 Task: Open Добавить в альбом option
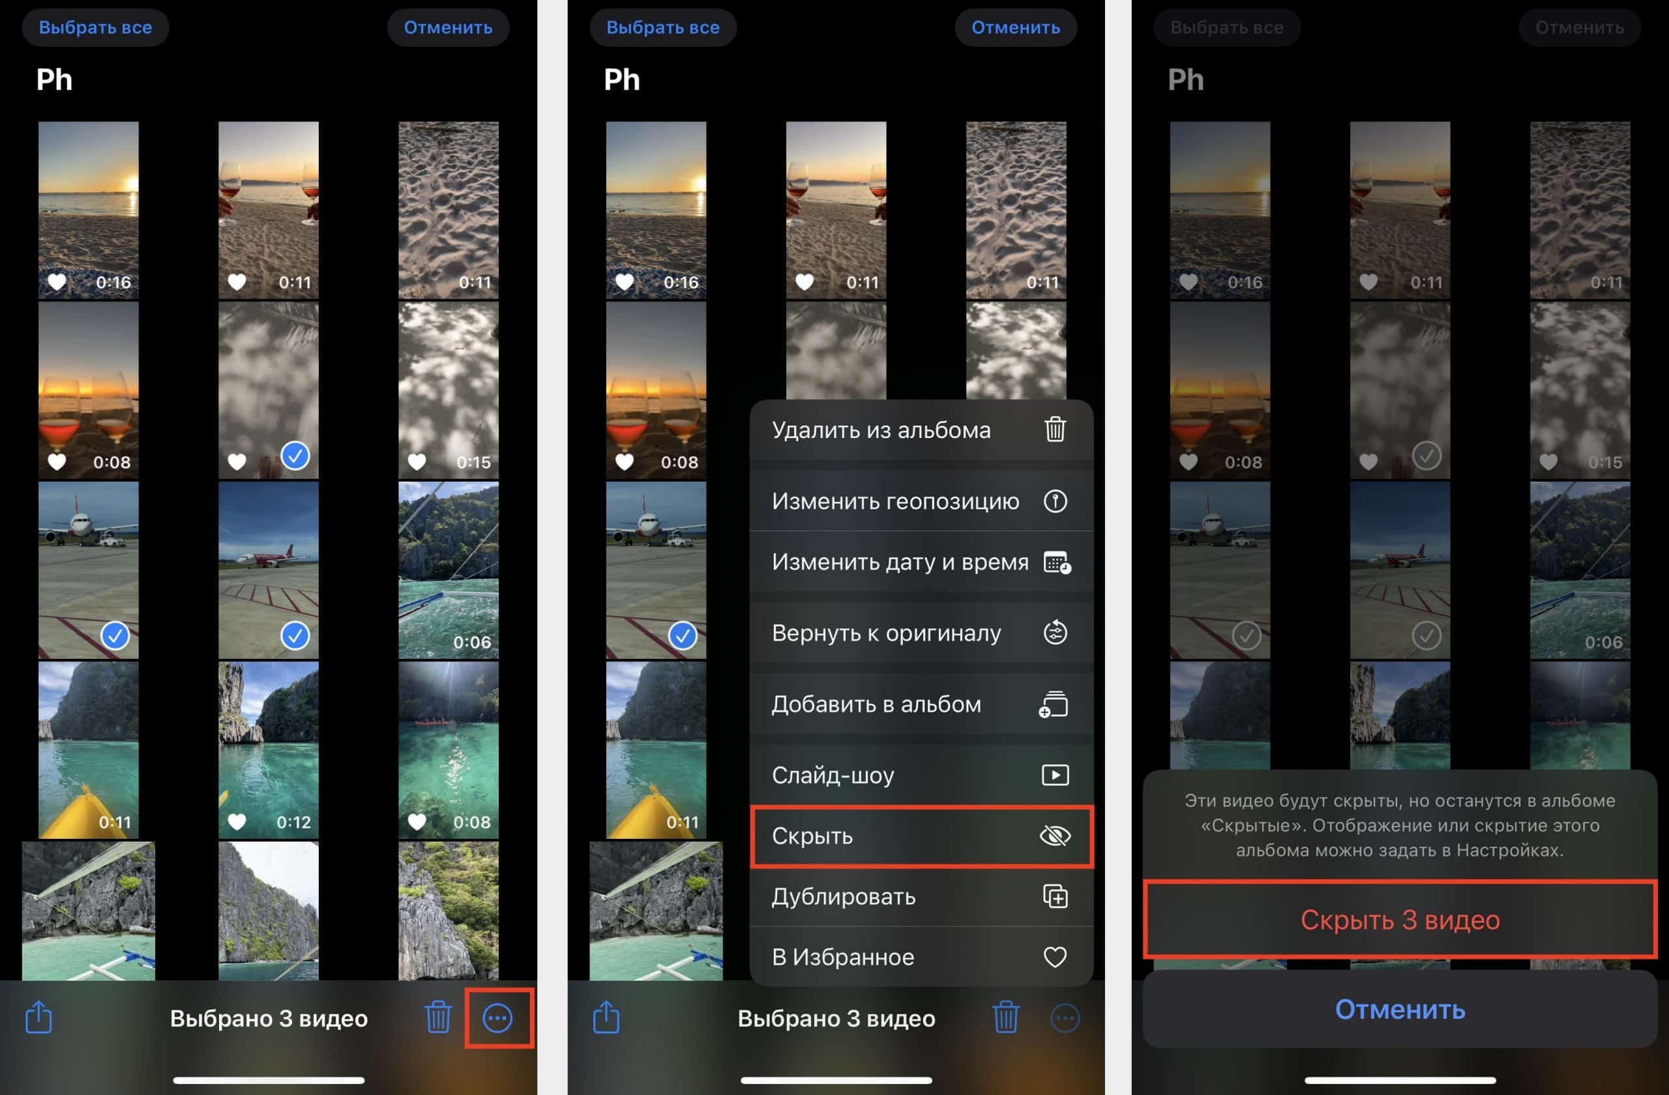(921, 704)
